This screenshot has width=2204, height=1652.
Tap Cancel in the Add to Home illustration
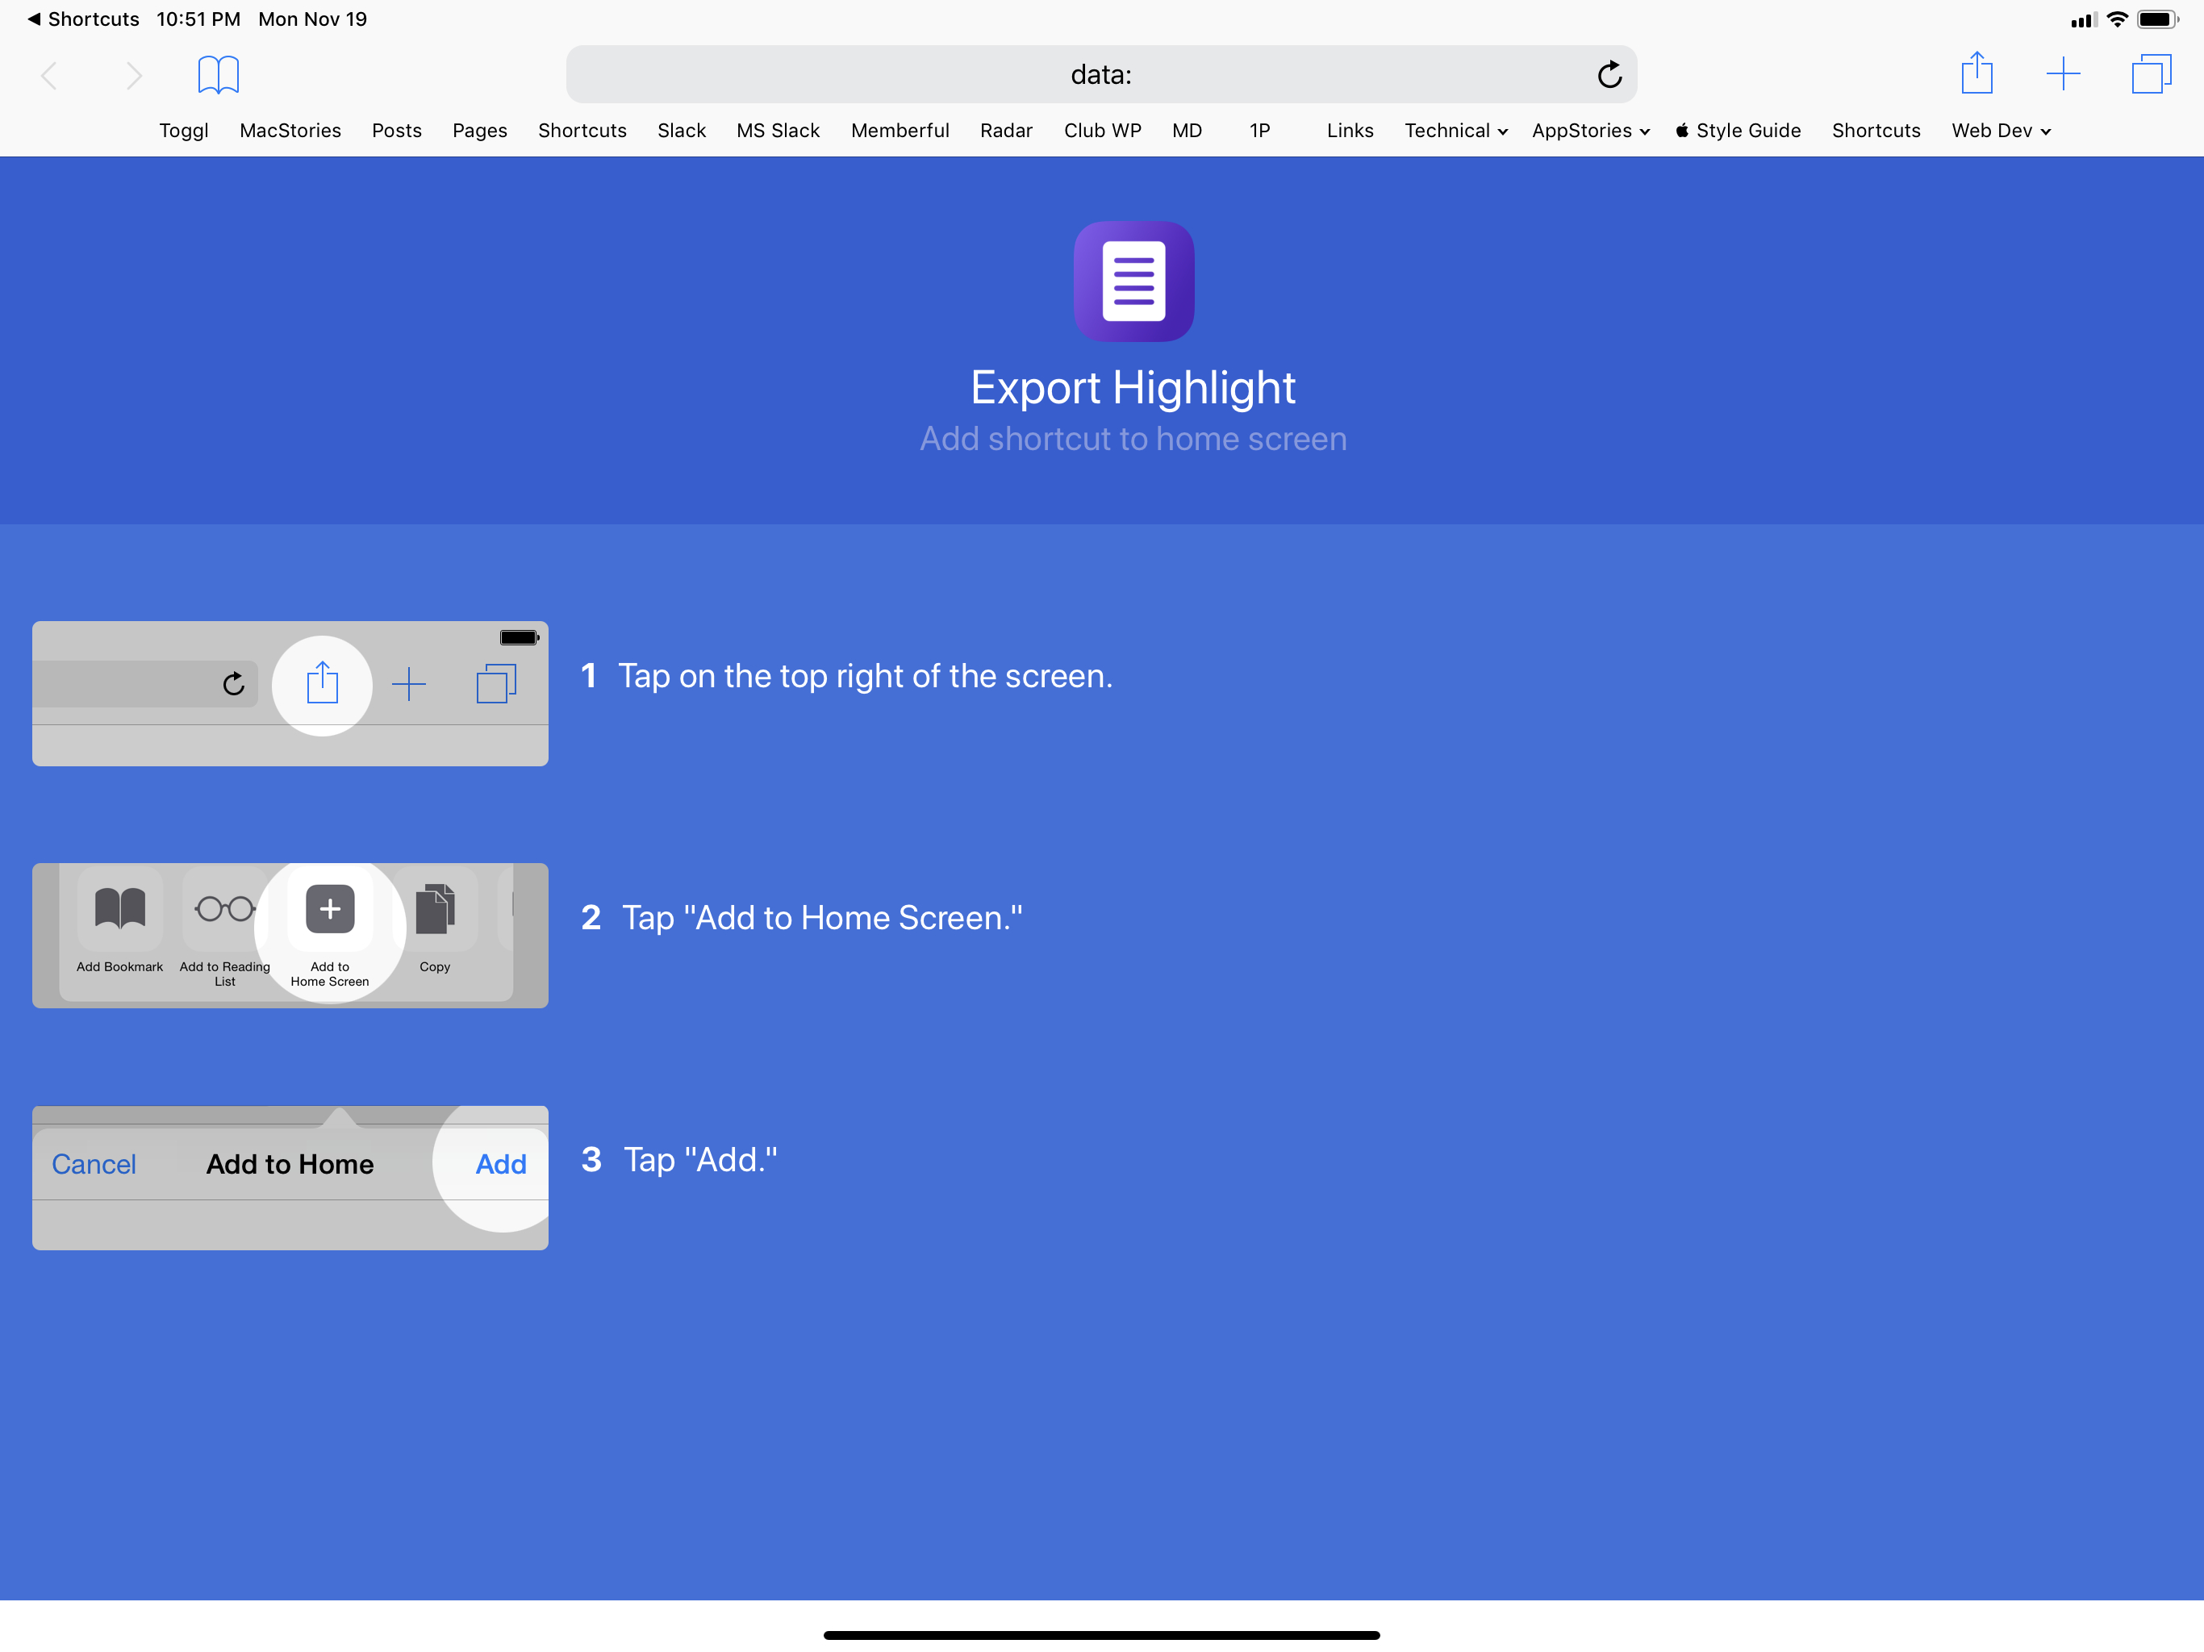click(x=94, y=1164)
